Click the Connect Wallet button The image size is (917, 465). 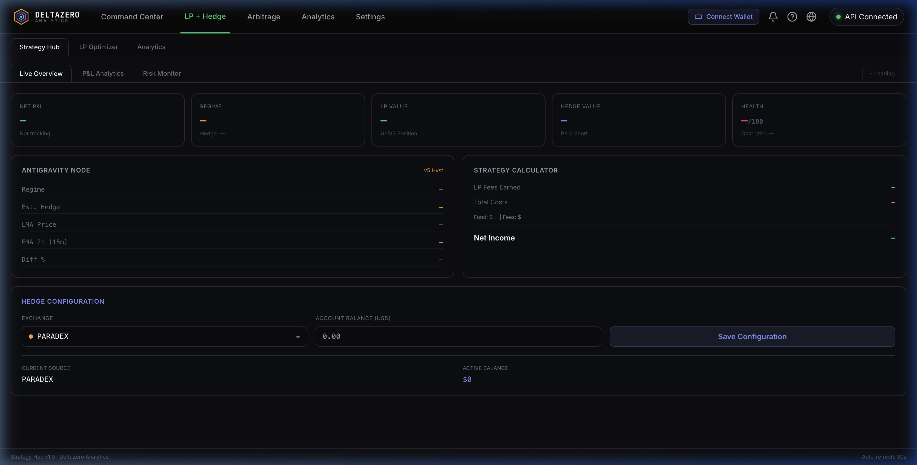723,16
